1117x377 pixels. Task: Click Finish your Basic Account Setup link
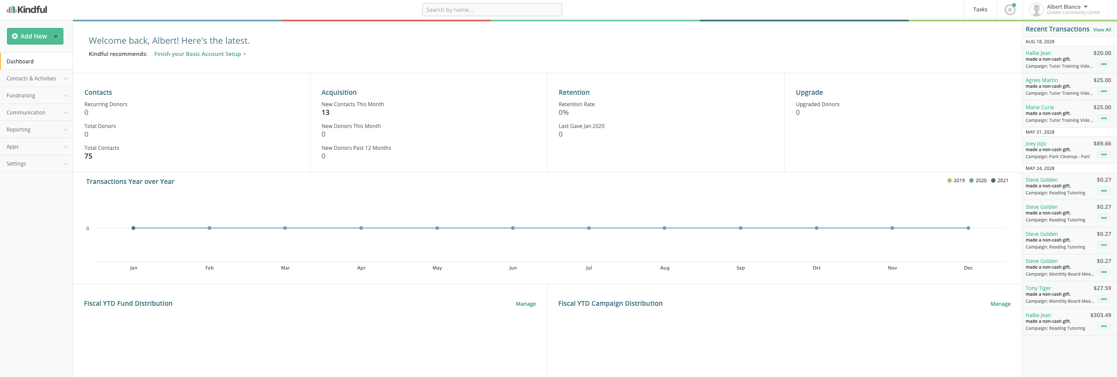pyautogui.click(x=198, y=54)
